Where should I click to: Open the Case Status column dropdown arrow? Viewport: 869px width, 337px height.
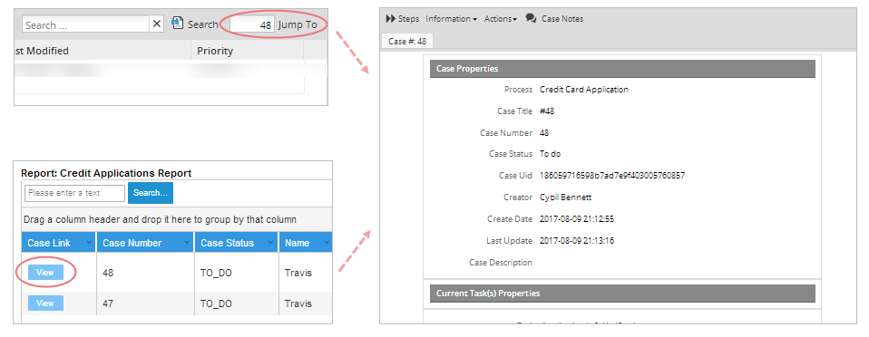pyautogui.click(x=270, y=243)
